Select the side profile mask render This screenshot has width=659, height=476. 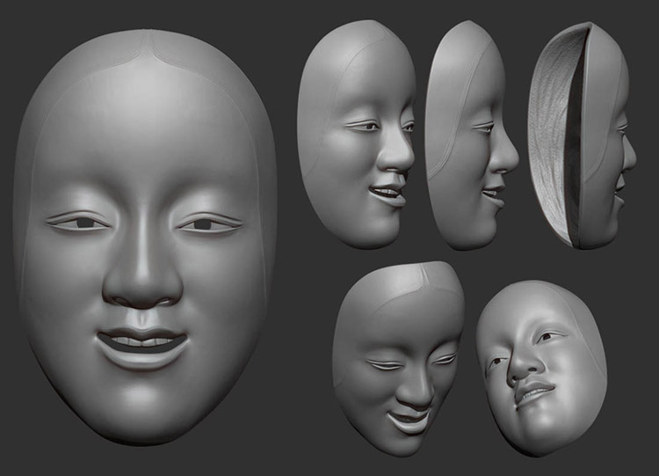[x=472, y=135]
